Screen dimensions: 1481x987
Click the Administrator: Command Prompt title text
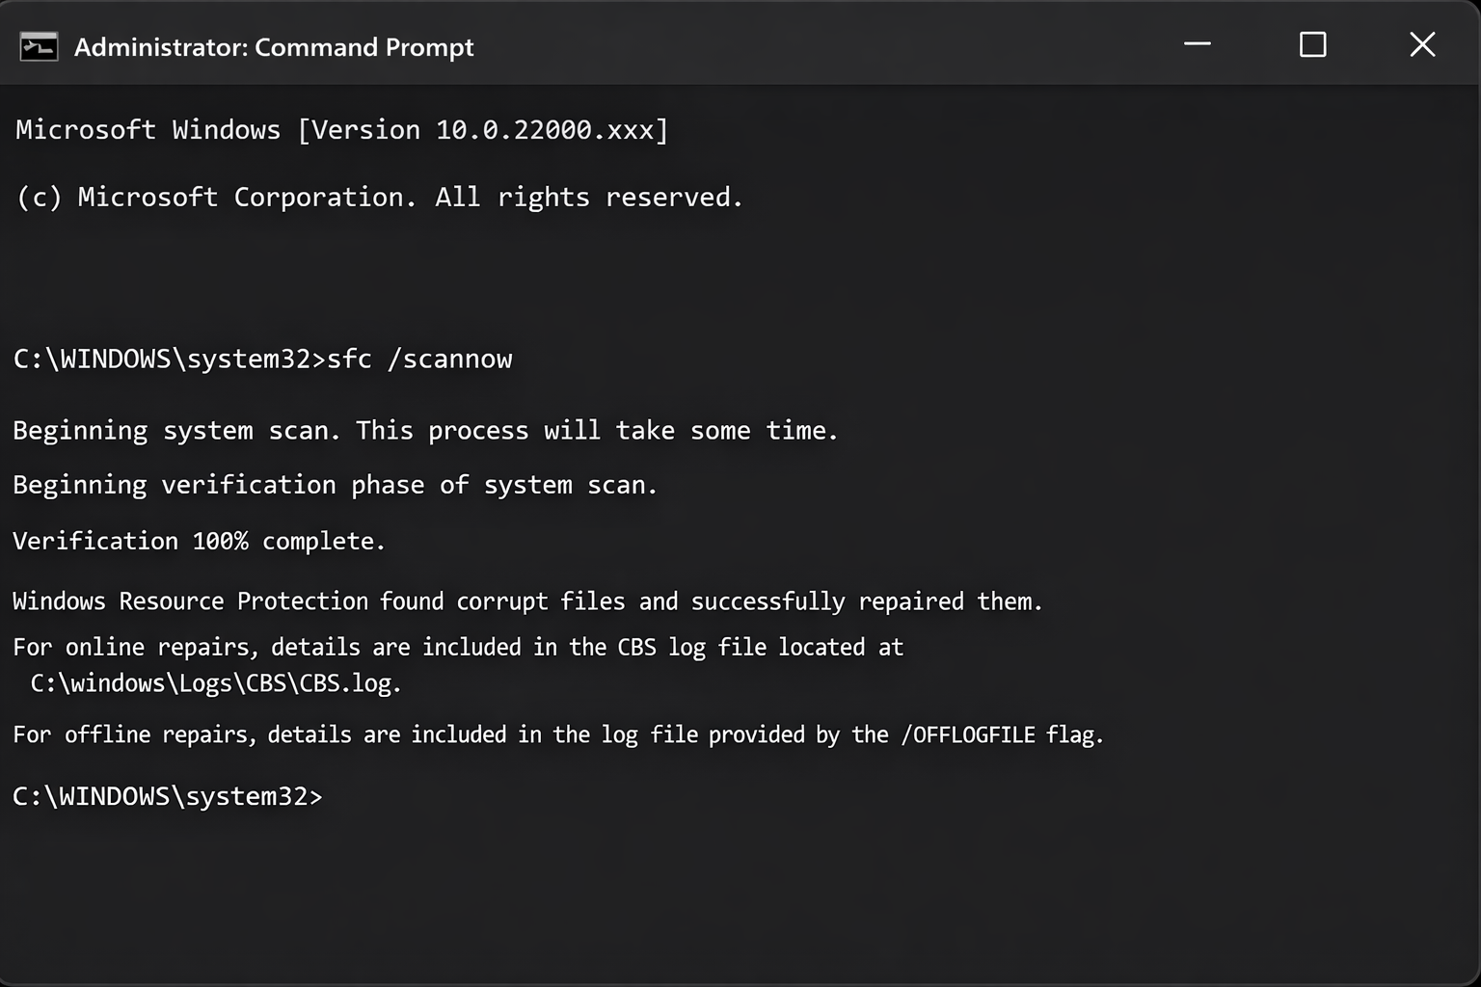point(273,47)
